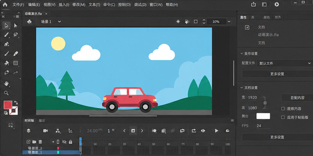Image resolution: width=313 pixels, height=156 pixels.
Task: Select the fluid brush tool
Action: (6, 35)
